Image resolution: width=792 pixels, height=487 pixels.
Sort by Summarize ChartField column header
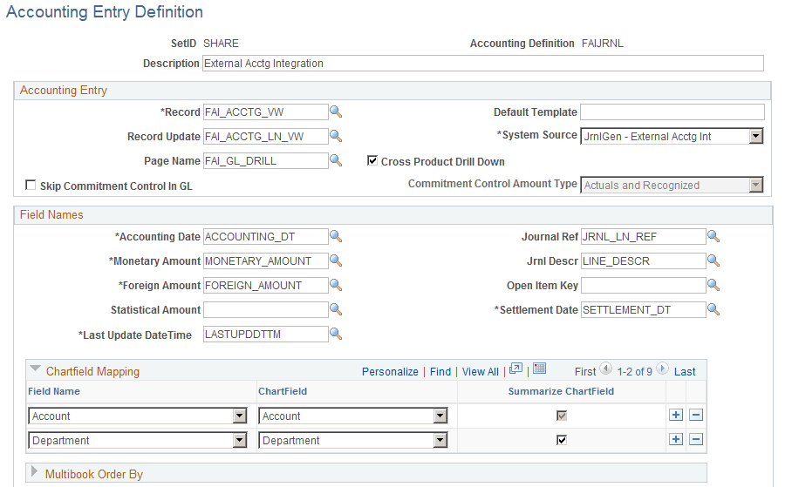561,391
